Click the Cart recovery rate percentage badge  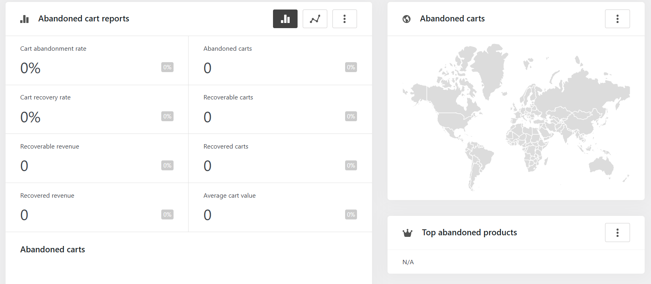167,116
